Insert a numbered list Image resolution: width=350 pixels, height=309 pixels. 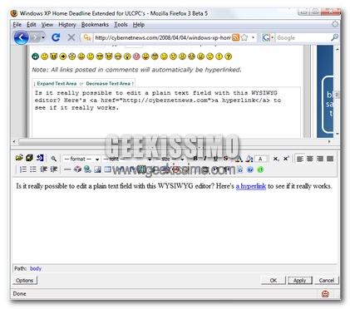pyautogui.click(x=23, y=169)
